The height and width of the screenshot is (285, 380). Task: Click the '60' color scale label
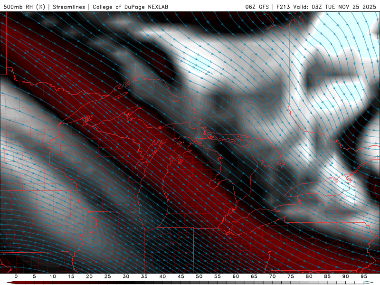pyautogui.click(x=236, y=276)
